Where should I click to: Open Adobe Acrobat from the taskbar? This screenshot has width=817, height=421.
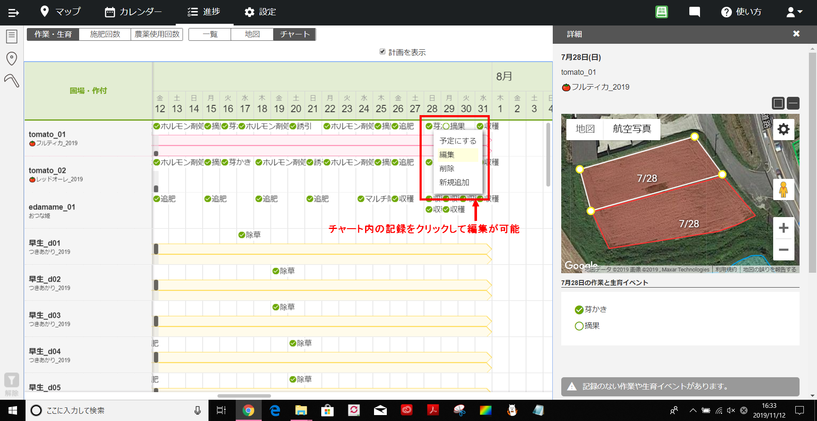[433, 410]
